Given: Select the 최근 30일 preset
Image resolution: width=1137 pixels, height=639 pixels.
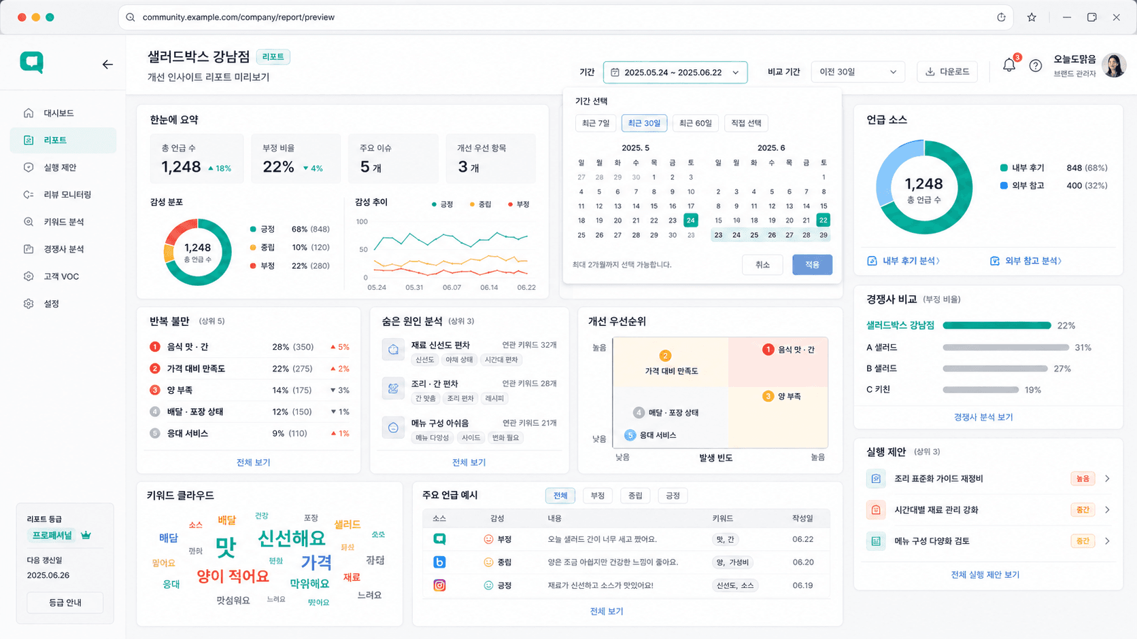Looking at the screenshot, I should (x=644, y=123).
